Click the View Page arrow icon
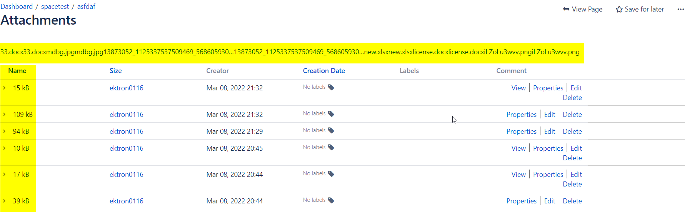The height and width of the screenshot is (218, 687). pos(566,9)
